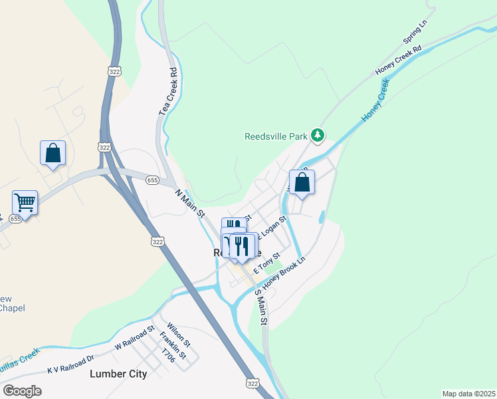Click the Map data ©2025 attribution

pos(469,394)
